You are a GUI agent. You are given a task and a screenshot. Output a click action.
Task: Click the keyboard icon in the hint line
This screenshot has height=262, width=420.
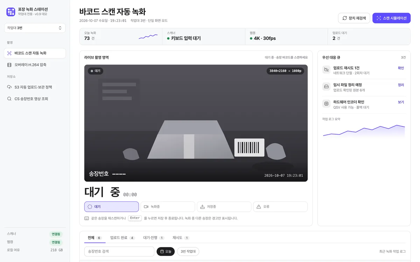point(87,218)
